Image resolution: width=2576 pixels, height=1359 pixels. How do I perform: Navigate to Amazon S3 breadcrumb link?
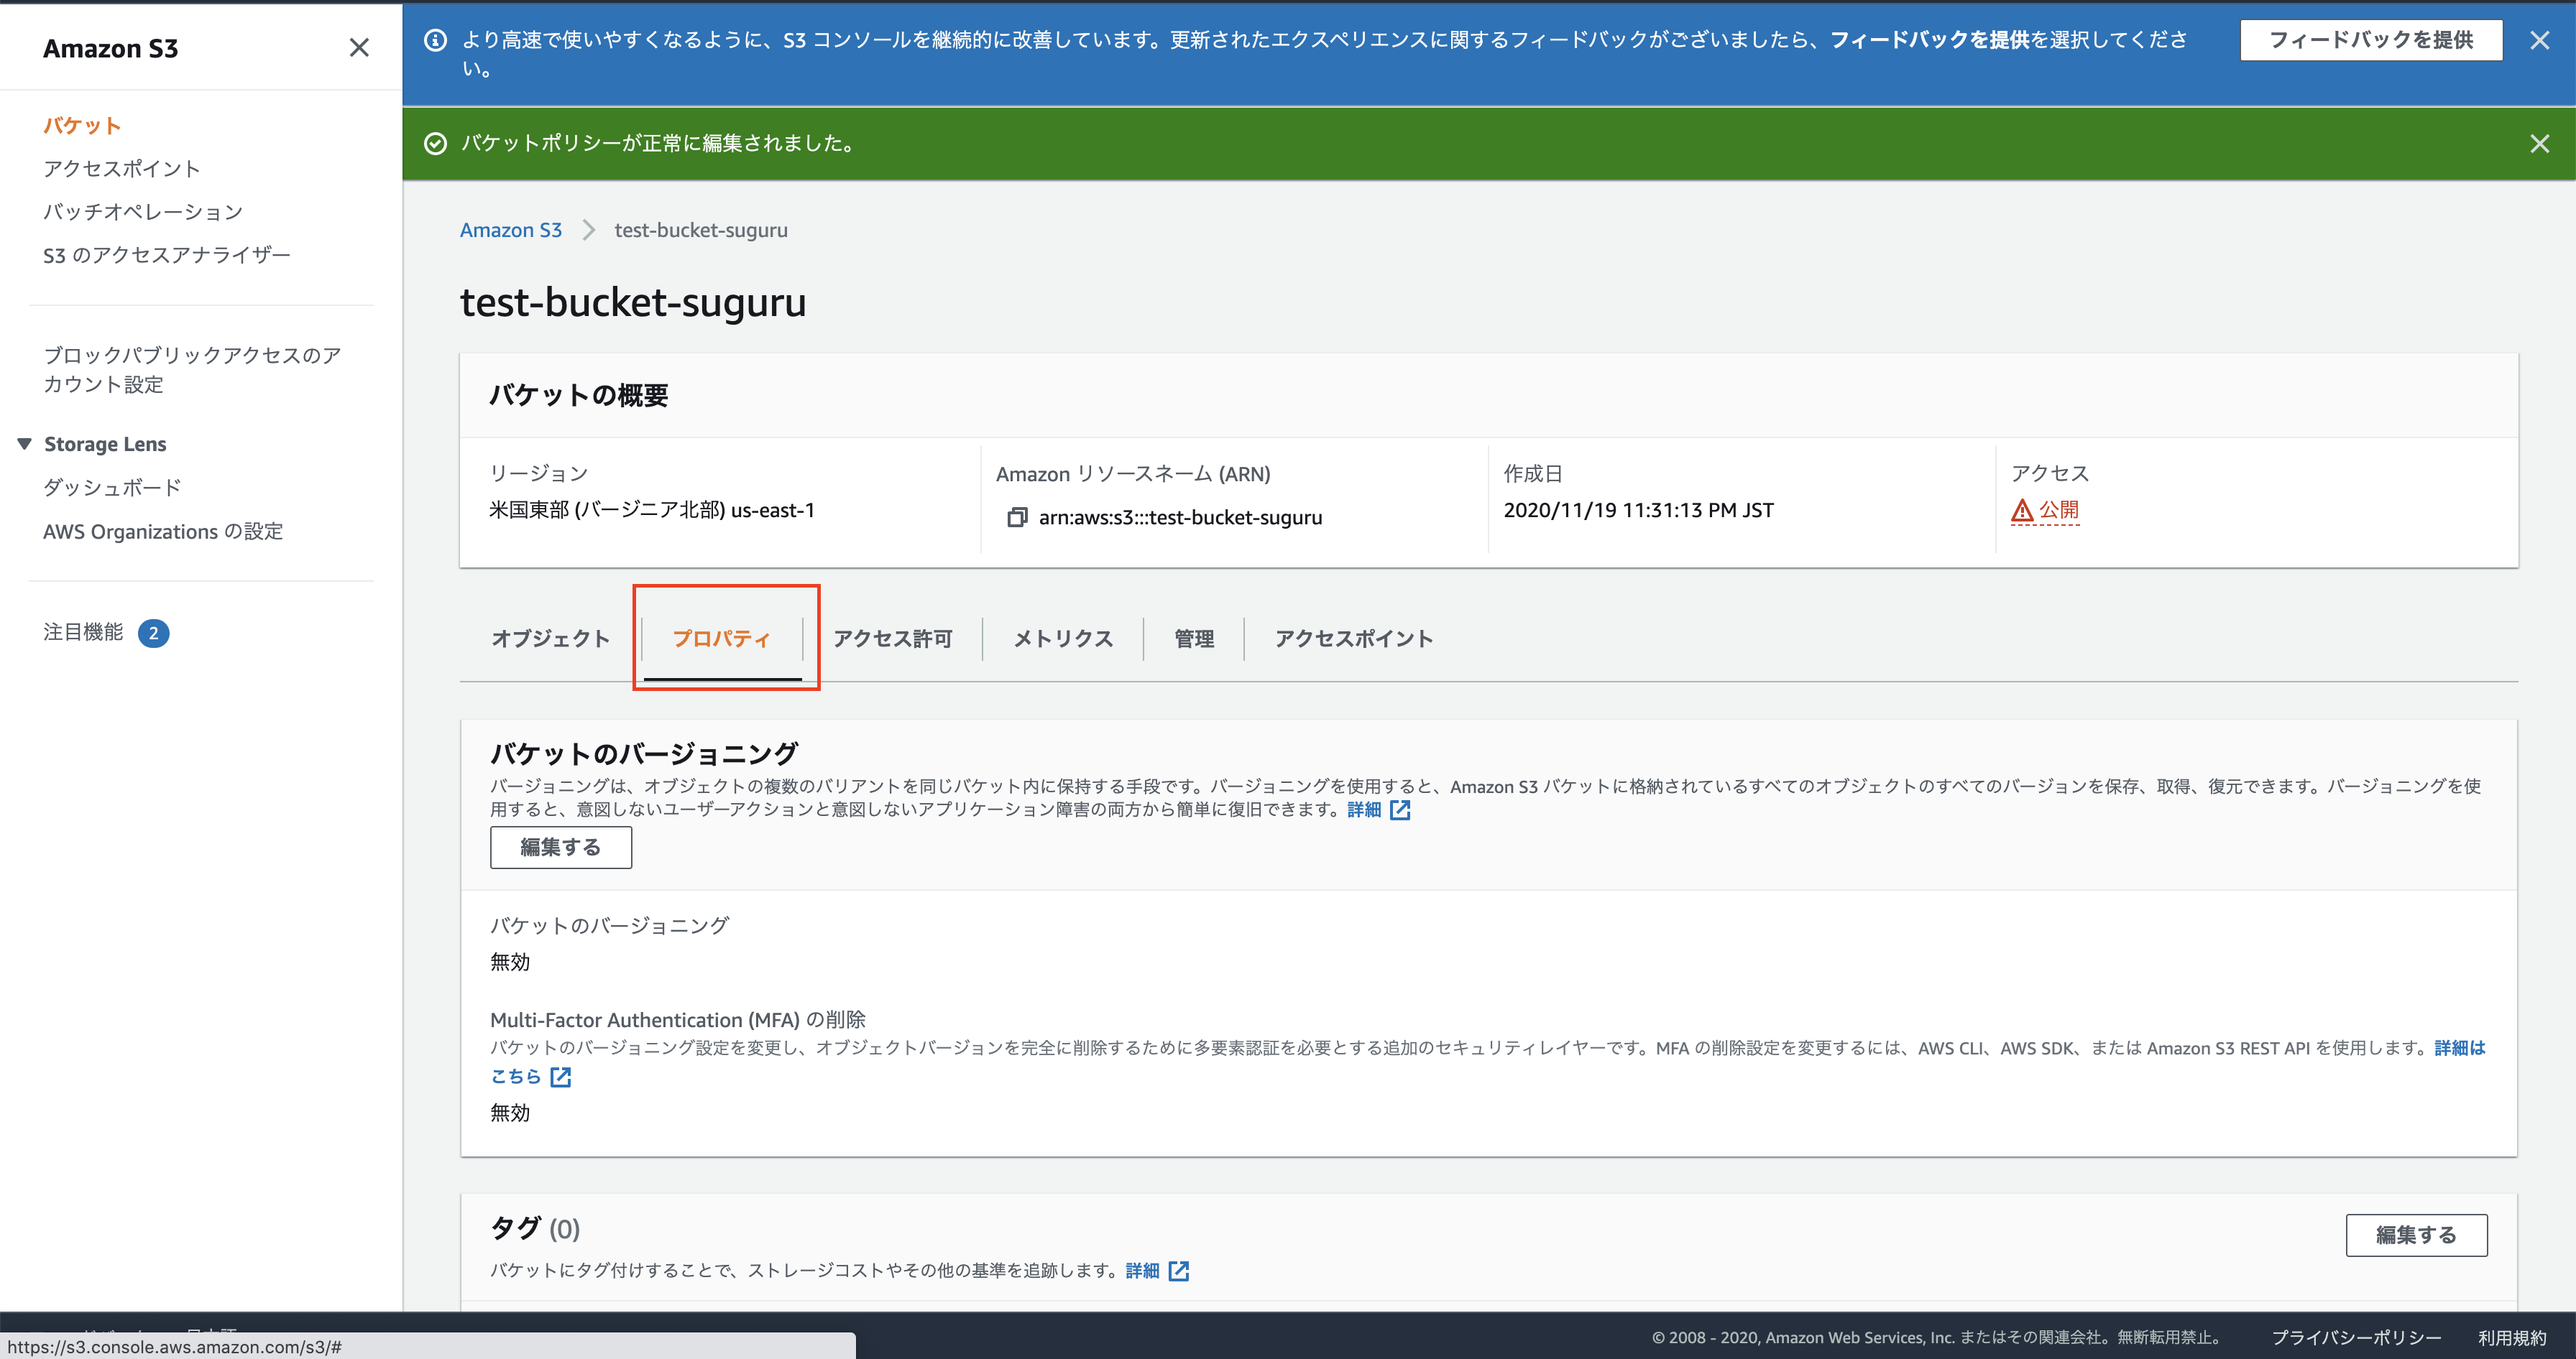click(x=510, y=231)
